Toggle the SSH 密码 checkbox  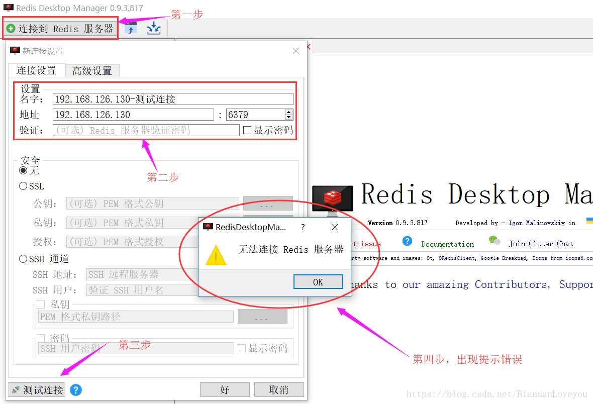[41, 338]
